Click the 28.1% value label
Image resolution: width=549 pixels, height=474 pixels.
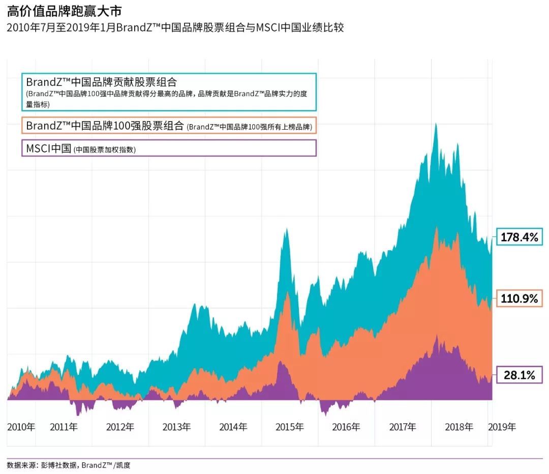518,375
